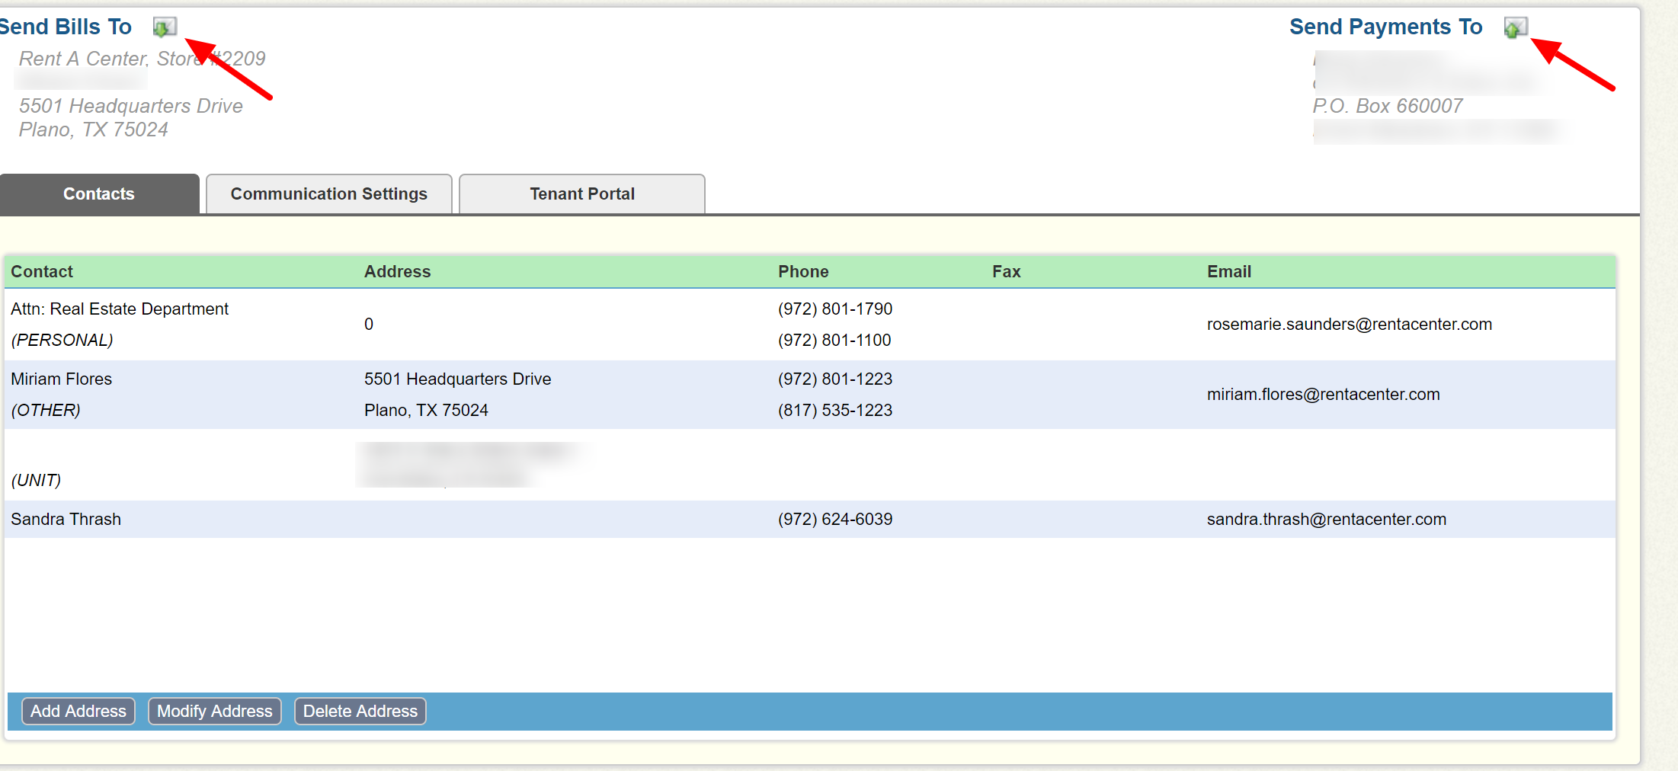
Task: Click the Send Bills To heading
Action: [66, 27]
